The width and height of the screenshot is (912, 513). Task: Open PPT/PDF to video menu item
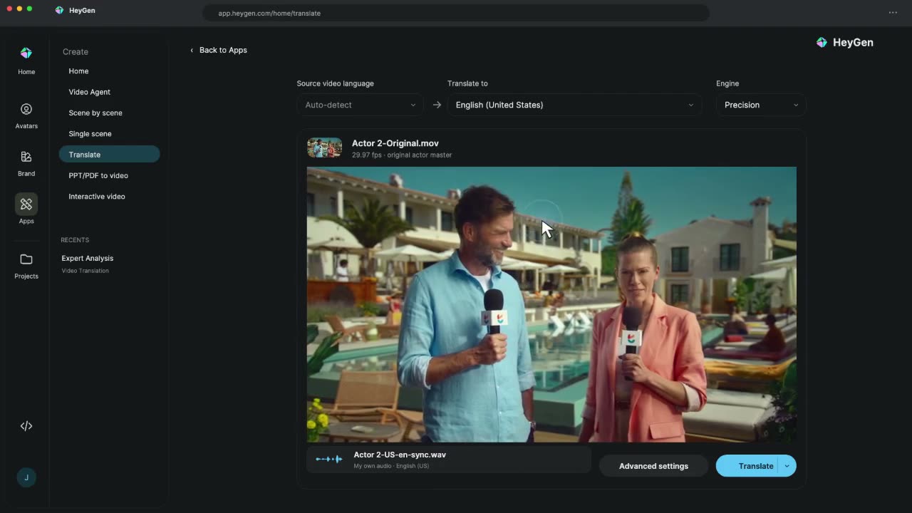click(x=98, y=175)
